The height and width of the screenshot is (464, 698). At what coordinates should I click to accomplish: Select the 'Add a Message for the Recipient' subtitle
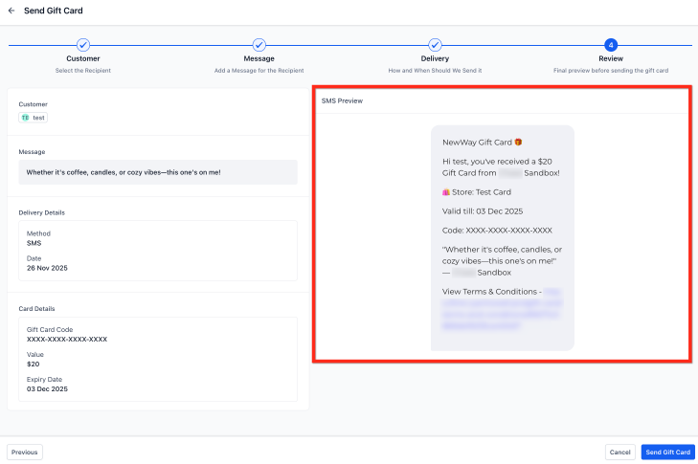coord(259,71)
